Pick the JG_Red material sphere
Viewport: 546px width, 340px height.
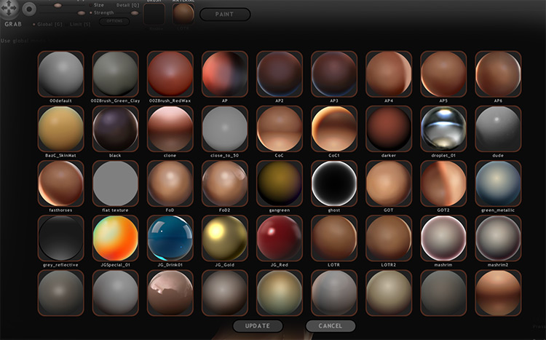tap(280, 237)
